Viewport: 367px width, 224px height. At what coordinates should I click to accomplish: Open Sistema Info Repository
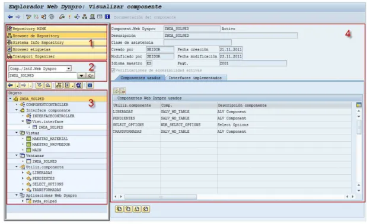(57, 43)
